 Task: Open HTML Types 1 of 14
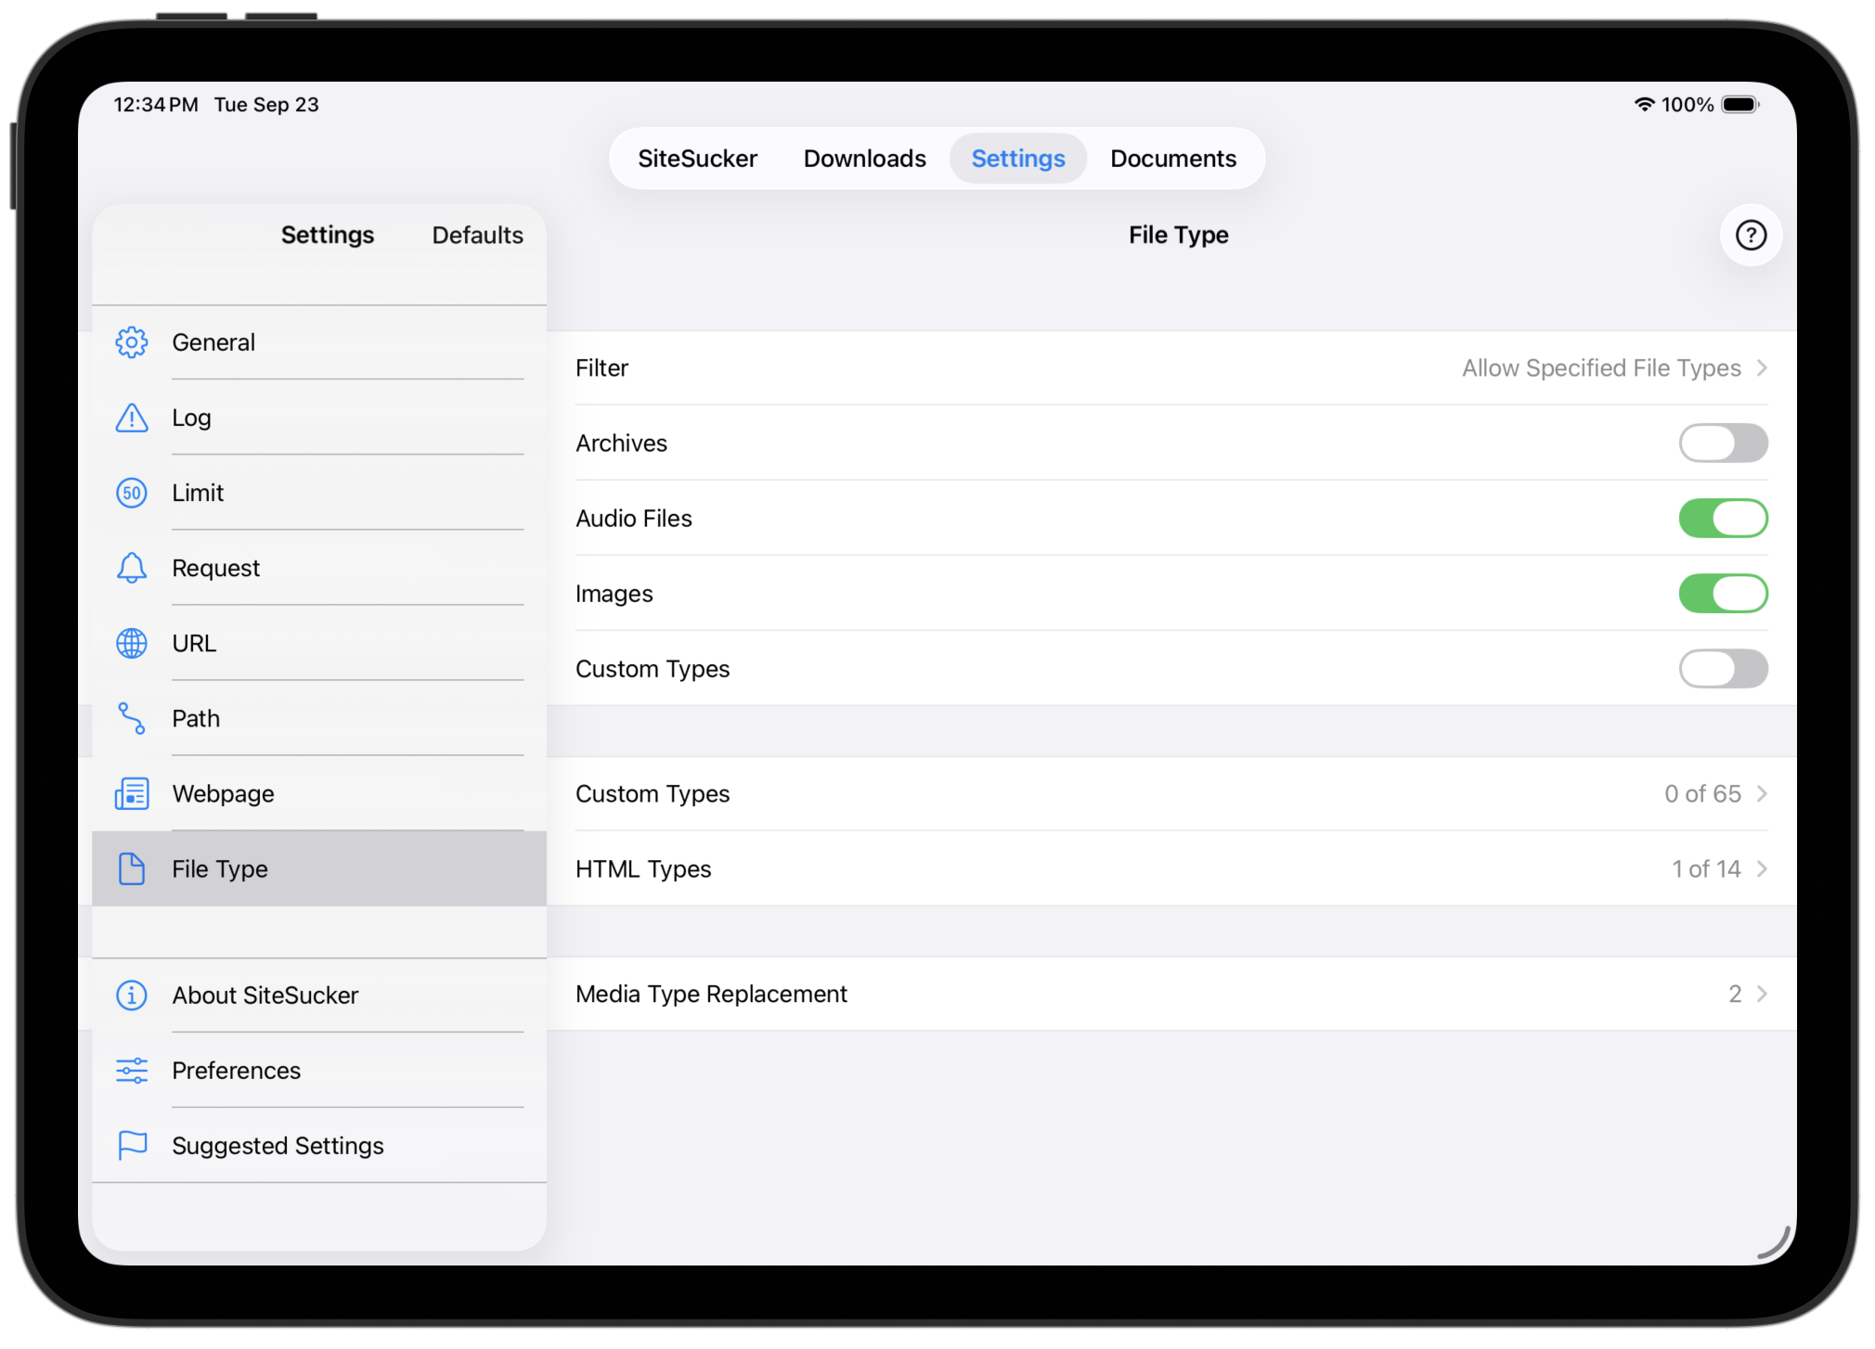[x=1171, y=869]
